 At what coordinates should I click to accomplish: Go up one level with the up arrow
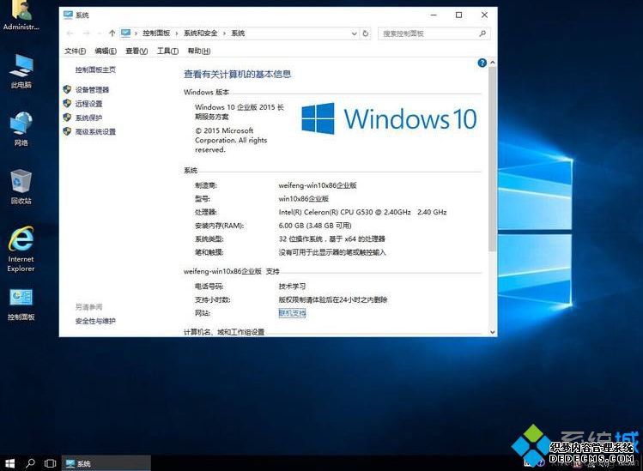[112, 33]
